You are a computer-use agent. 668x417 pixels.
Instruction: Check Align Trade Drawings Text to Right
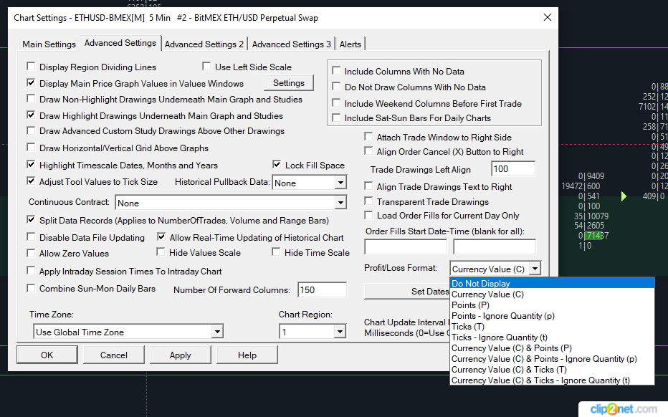[x=368, y=186]
